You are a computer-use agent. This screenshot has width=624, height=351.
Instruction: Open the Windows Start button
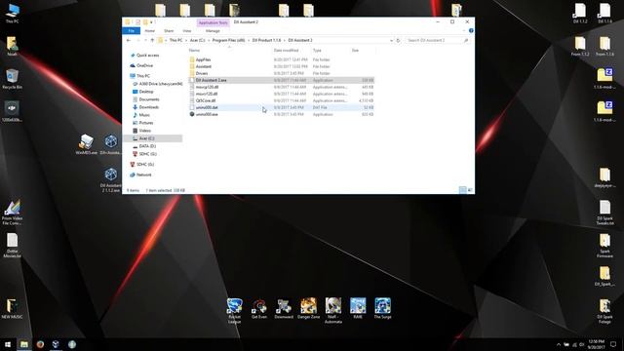coord(8,344)
